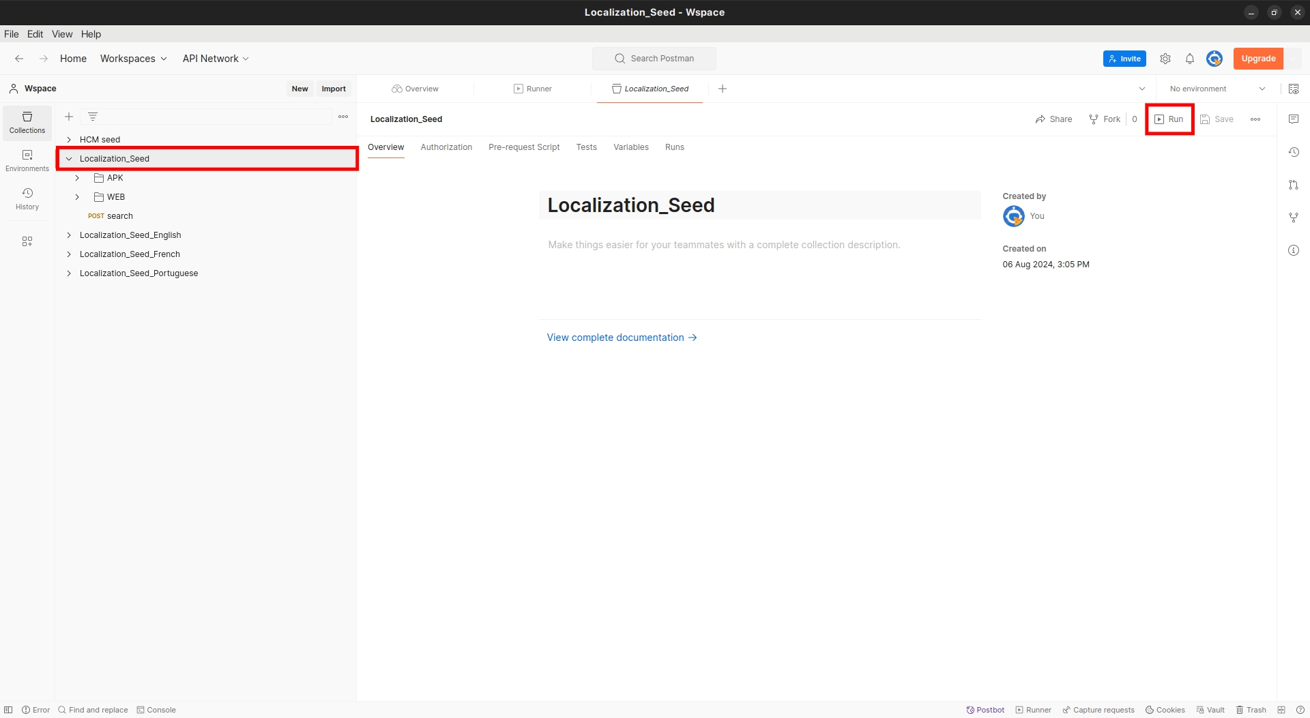Open the comments icon in right sidebar
The width and height of the screenshot is (1310, 718).
[x=1293, y=119]
